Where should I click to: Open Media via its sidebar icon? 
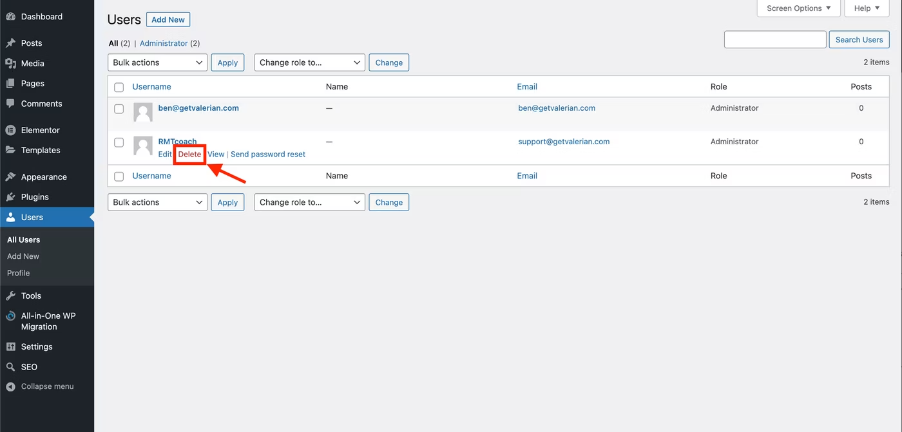(x=10, y=63)
